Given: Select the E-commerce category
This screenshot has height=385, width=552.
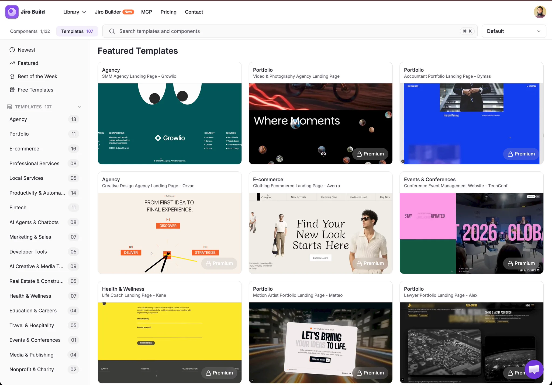Looking at the screenshot, I should [x=44, y=149].
